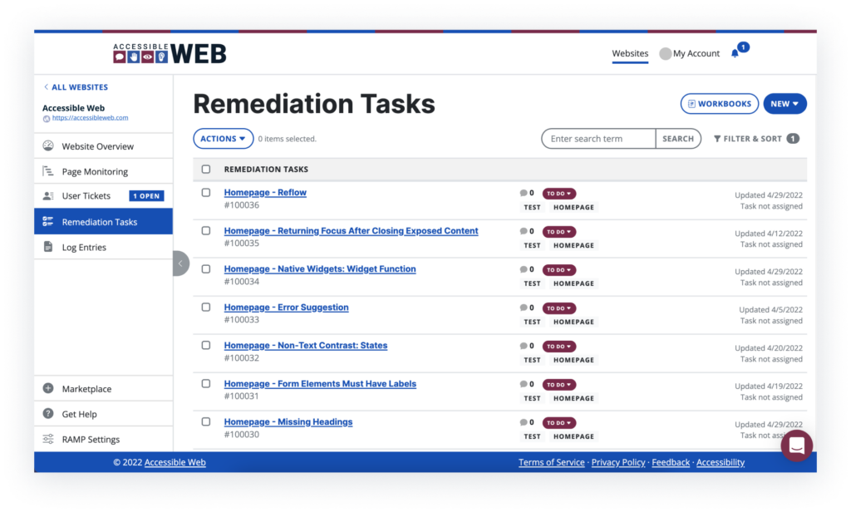Click the Get Help question mark icon
Image resolution: width=851 pixels, height=512 pixels.
pyautogui.click(x=48, y=414)
